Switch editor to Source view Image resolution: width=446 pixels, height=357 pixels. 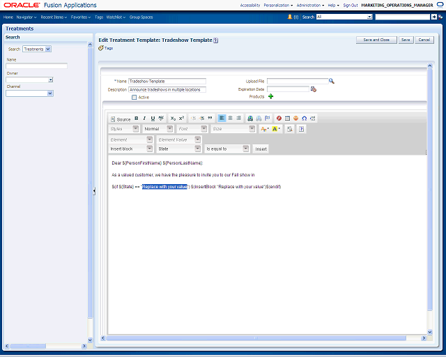coord(121,119)
